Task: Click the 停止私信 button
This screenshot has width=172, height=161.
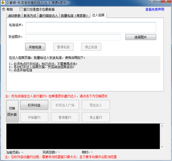Action: click(x=91, y=47)
